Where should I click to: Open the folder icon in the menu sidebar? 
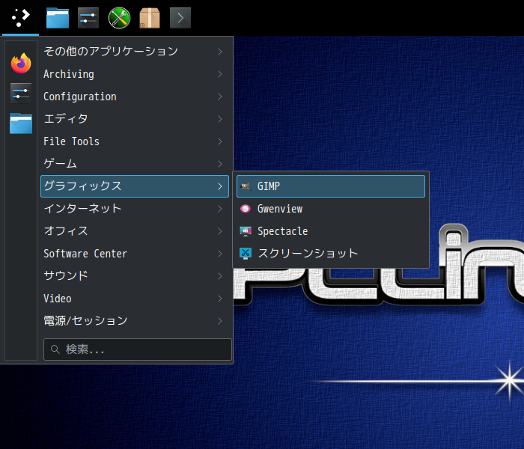(x=21, y=123)
